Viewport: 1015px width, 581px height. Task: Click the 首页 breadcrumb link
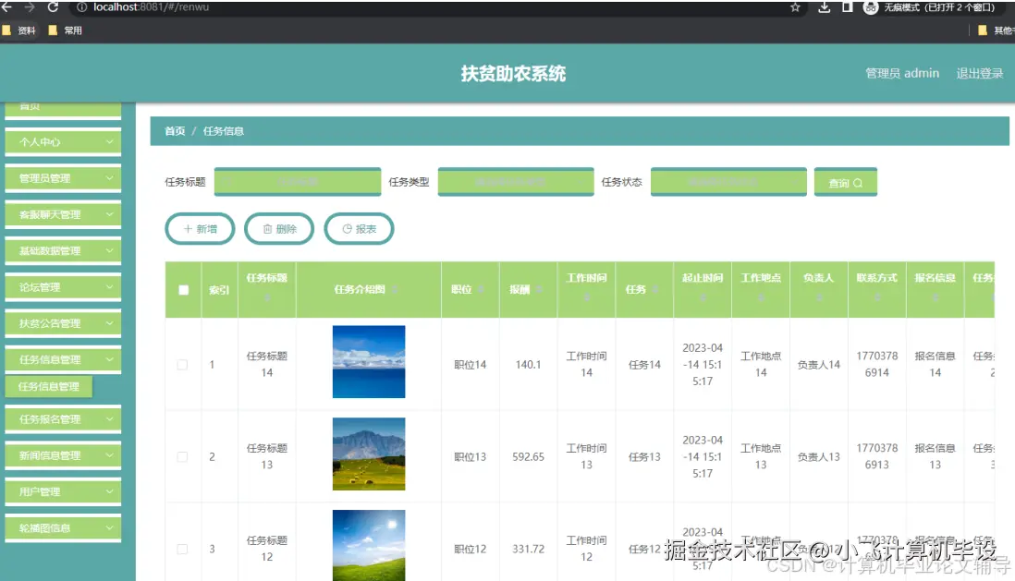174,131
